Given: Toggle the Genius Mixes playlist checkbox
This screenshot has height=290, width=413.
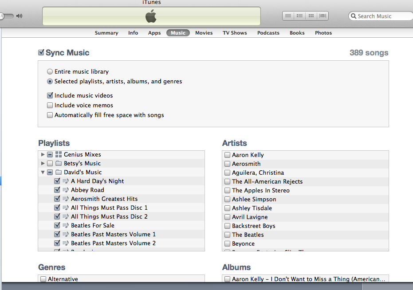Looking at the screenshot, I should [50, 155].
